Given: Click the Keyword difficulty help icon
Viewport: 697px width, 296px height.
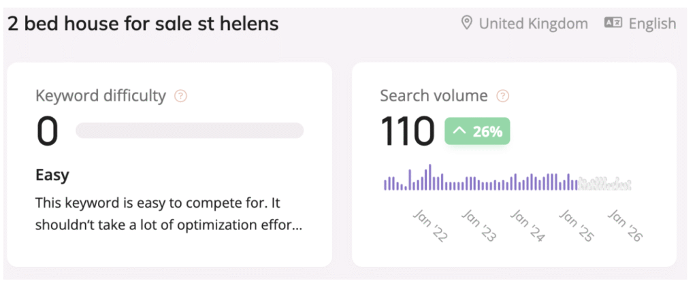Looking at the screenshot, I should pyautogui.click(x=180, y=96).
